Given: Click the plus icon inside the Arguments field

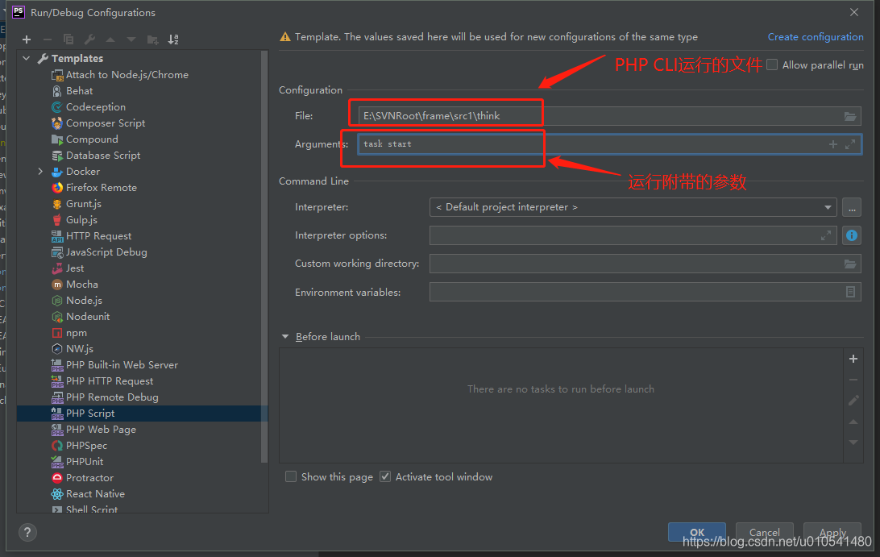Looking at the screenshot, I should (833, 144).
